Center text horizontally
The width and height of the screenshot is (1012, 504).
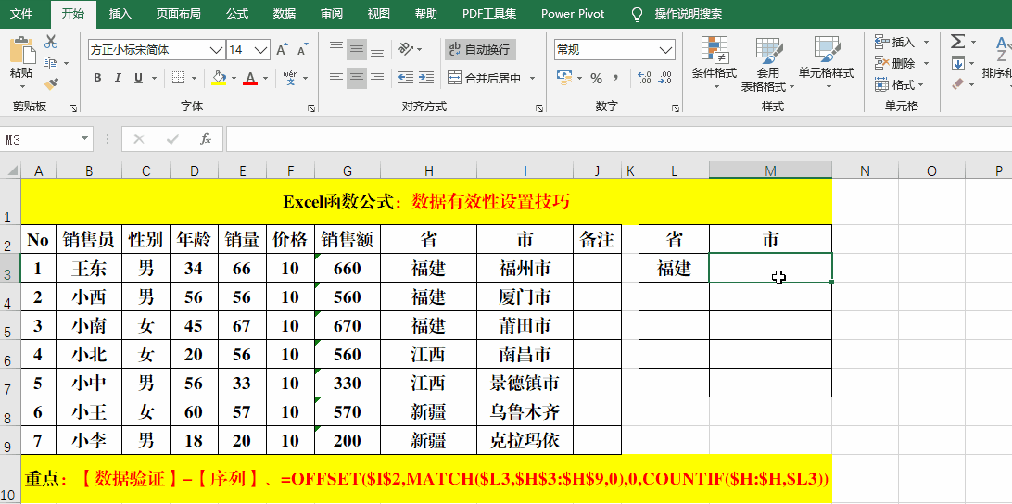point(356,78)
